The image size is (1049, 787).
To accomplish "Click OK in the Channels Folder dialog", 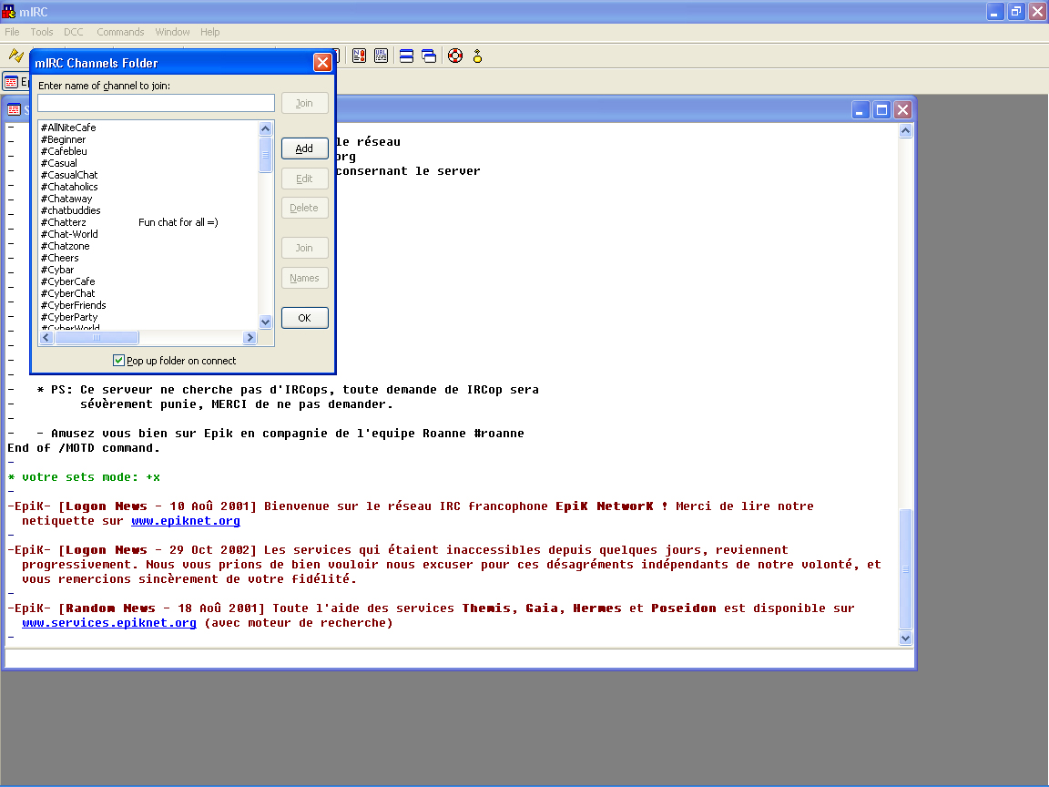I will (x=304, y=318).
